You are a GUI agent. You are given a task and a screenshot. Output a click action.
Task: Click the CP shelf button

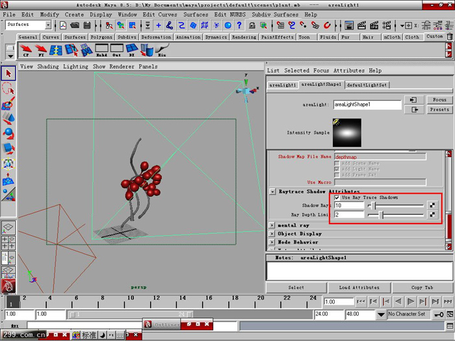26,50
